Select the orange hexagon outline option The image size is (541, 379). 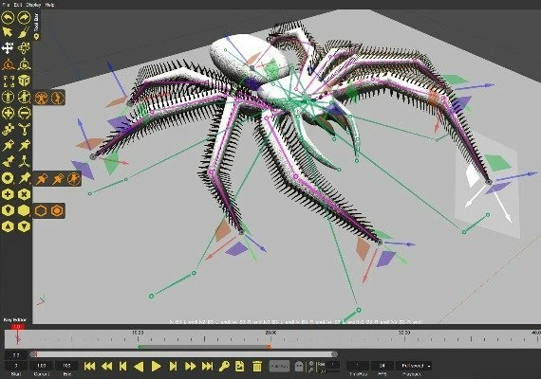pyautogui.click(x=41, y=211)
